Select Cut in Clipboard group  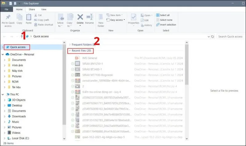[x=38, y=15]
